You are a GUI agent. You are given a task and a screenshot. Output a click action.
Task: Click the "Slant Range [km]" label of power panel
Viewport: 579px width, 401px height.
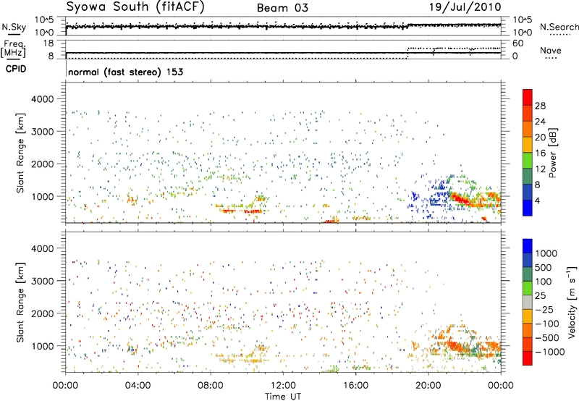pos(20,153)
